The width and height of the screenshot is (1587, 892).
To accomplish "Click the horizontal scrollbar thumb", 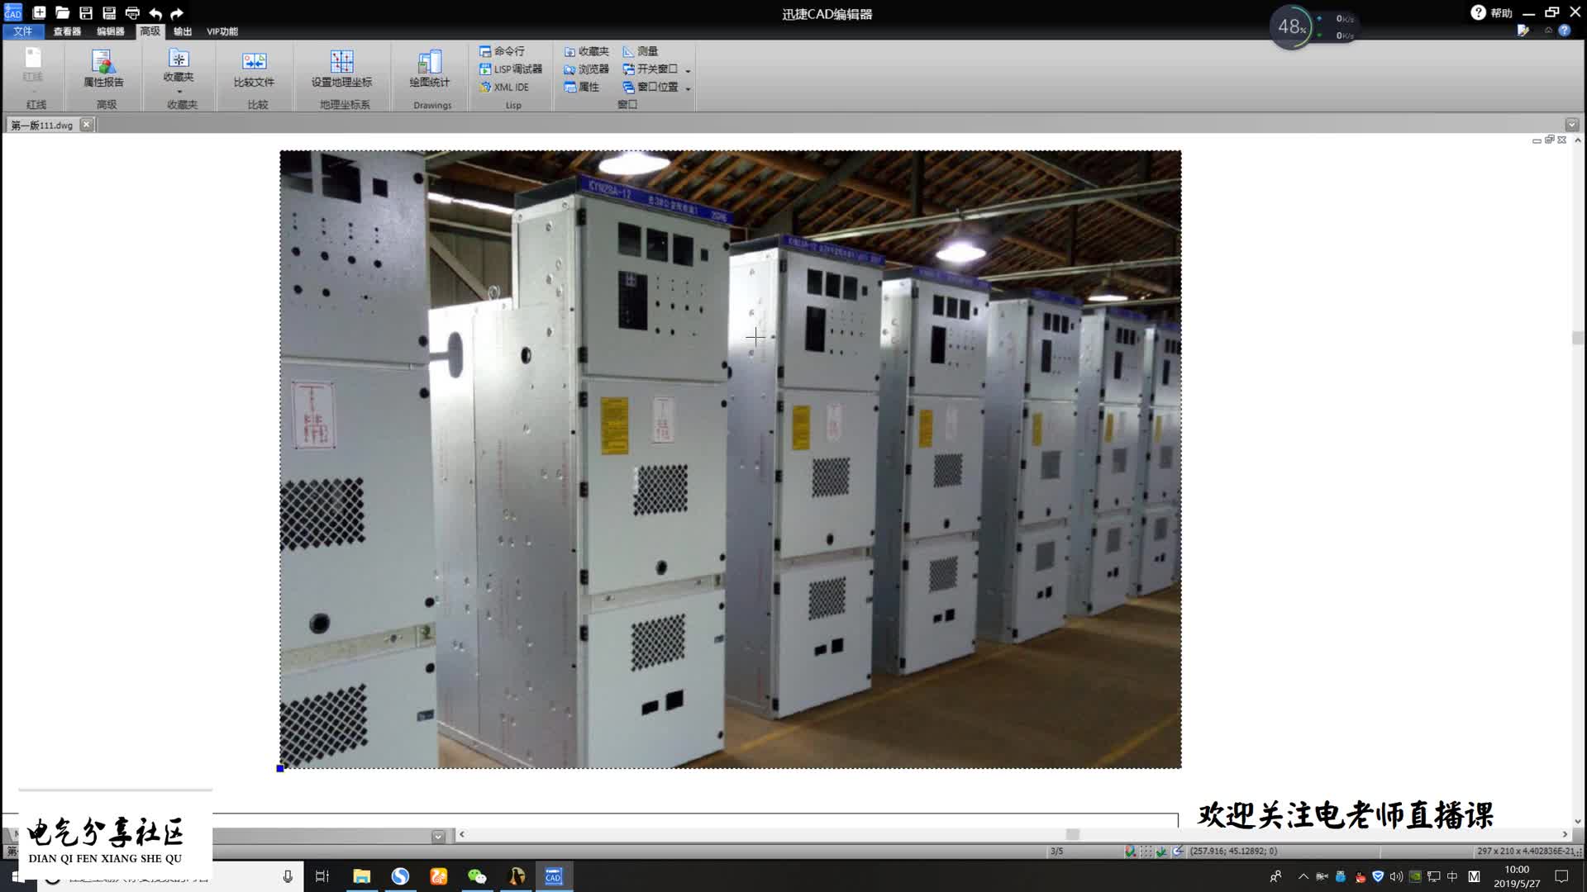I will (x=1072, y=834).
